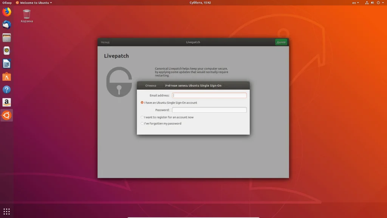Open Ubuntu Software center icon
This screenshot has height=218, width=387.
click(7, 76)
